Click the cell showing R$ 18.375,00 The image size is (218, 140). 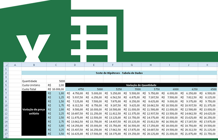(113, 134)
